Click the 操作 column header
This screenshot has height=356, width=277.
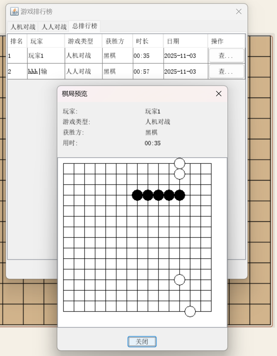click(226, 41)
